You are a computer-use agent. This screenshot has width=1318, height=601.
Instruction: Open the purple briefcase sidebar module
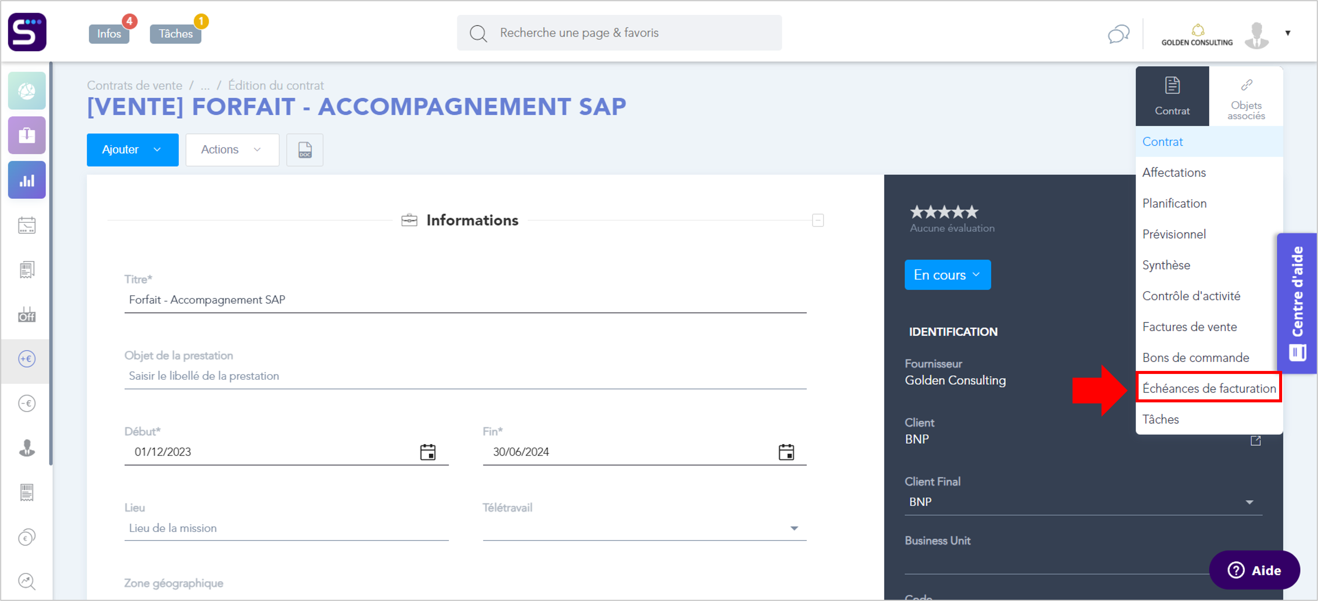pyautogui.click(x=27, y=135)
